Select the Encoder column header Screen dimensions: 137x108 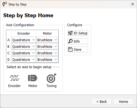tap(24, 33)
